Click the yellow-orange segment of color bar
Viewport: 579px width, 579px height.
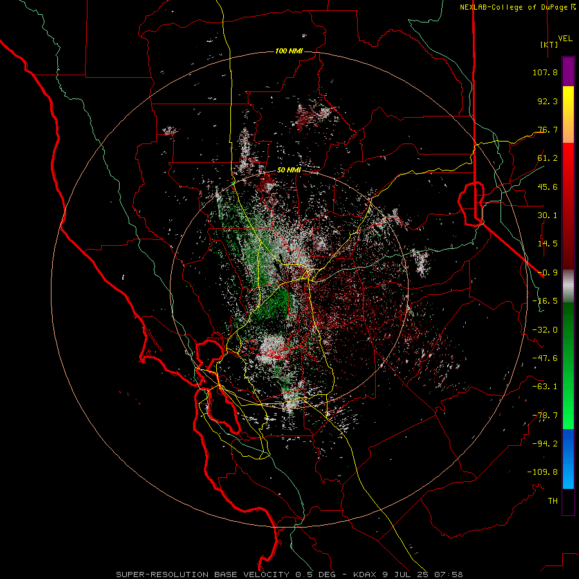[568, 115]
